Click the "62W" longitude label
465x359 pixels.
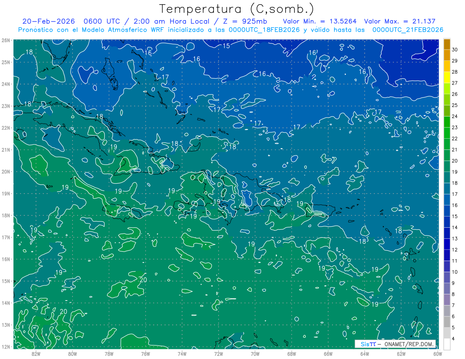pos(401,354)
